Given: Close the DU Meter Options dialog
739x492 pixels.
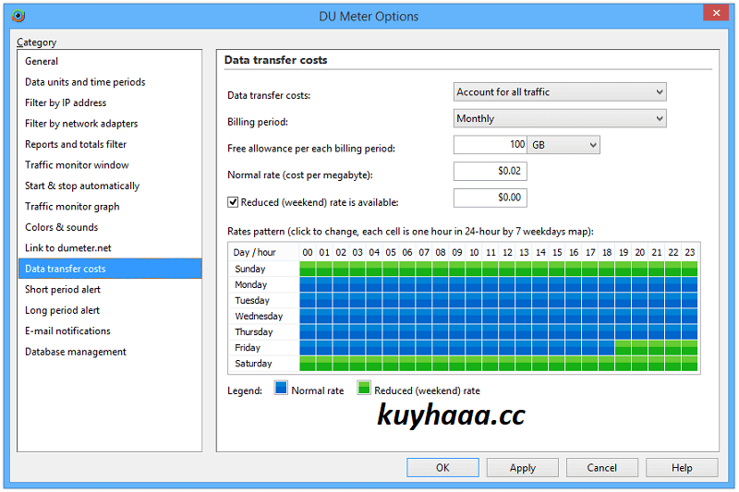Looking at the screenshot, I should coord(716,13).
